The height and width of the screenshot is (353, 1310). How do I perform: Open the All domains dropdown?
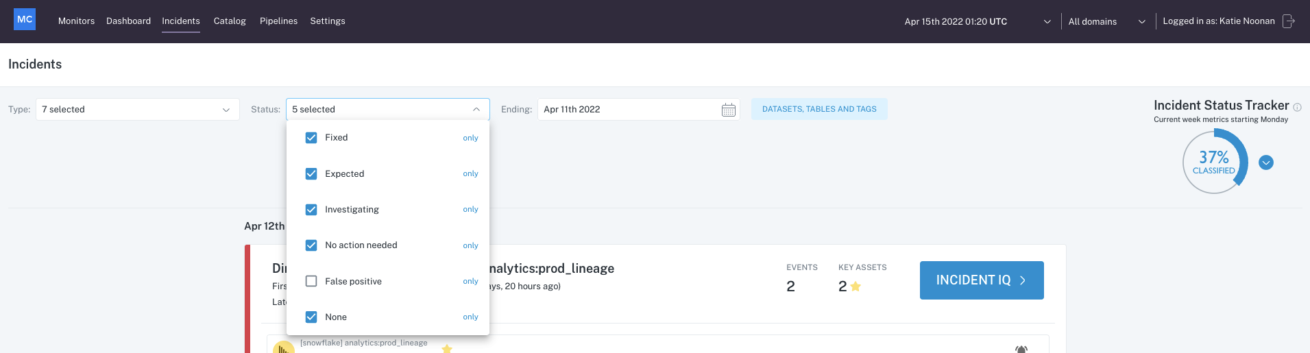1107,21
